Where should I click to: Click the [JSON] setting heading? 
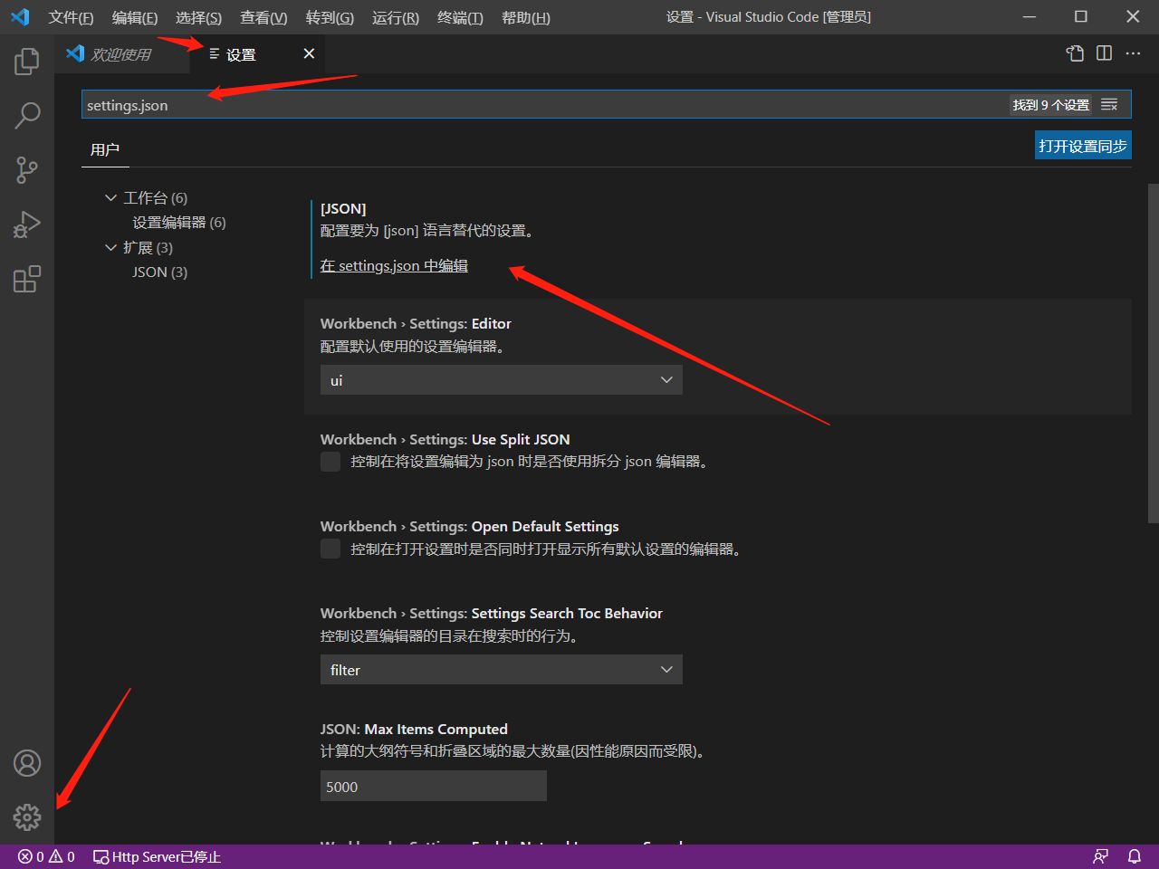pos(343,209)
